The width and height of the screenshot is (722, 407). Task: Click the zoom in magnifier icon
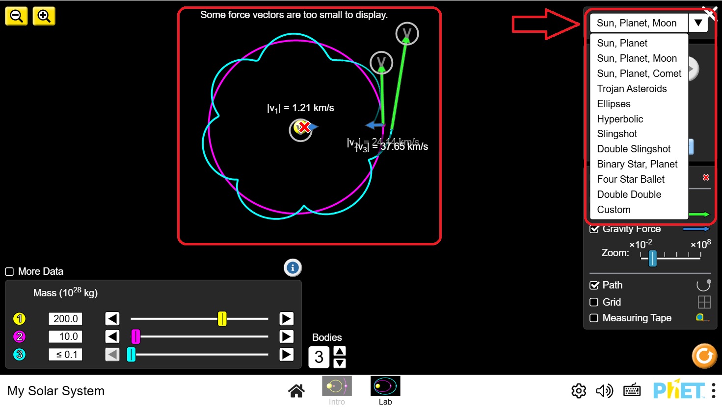tap(44, 16)
